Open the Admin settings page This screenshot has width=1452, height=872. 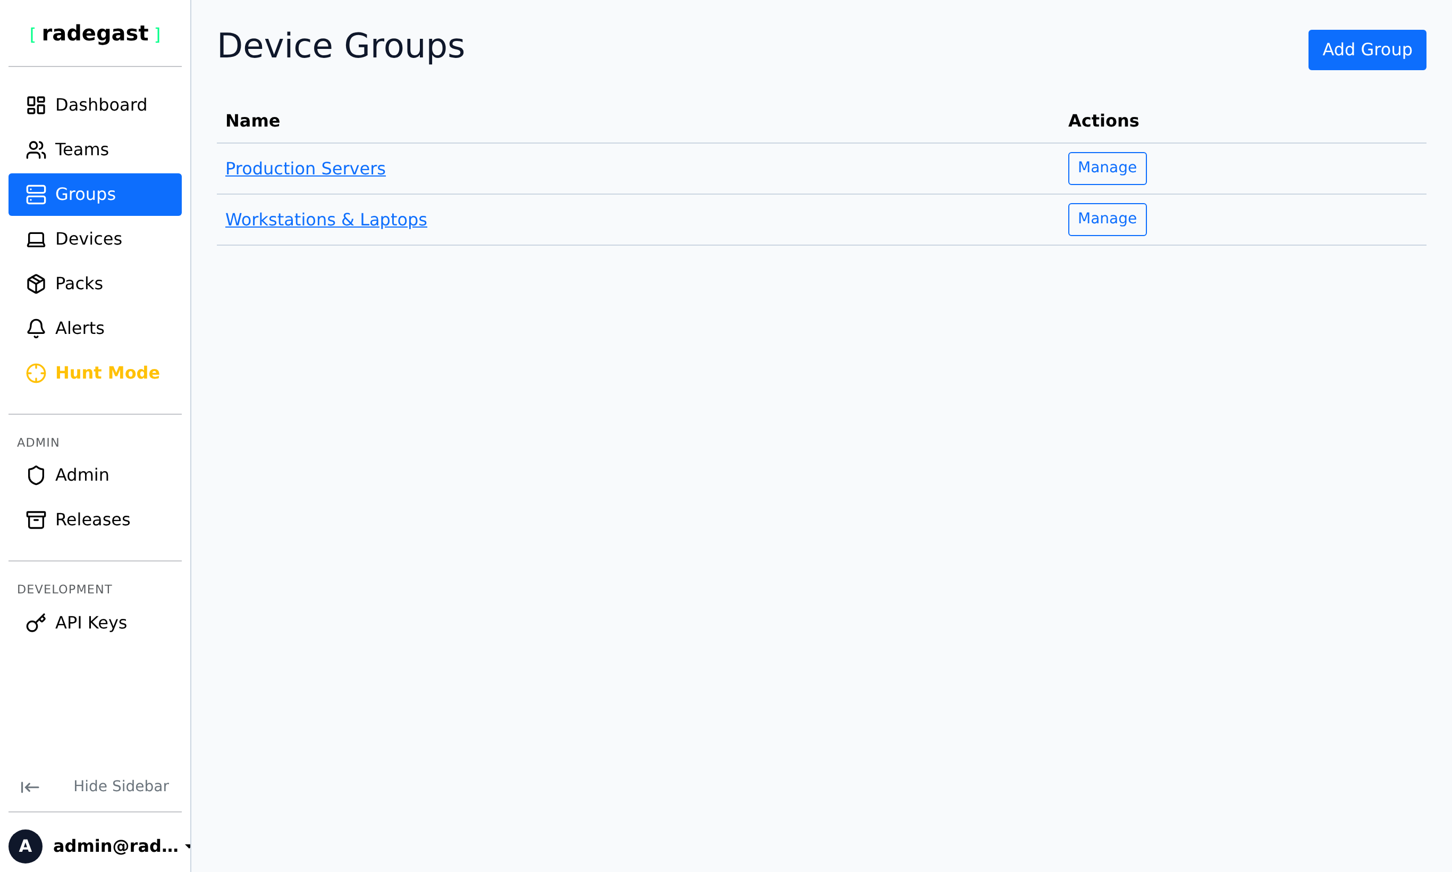pos(95,475)
